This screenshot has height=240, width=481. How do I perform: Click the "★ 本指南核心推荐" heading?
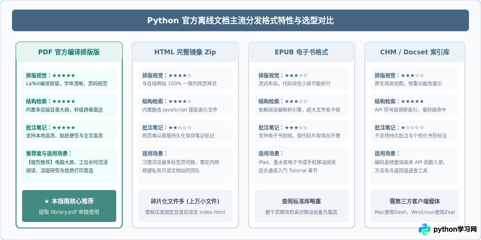tap(69, 201)
